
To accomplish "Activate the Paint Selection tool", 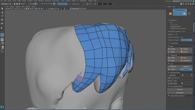I will tap(2, 16).
